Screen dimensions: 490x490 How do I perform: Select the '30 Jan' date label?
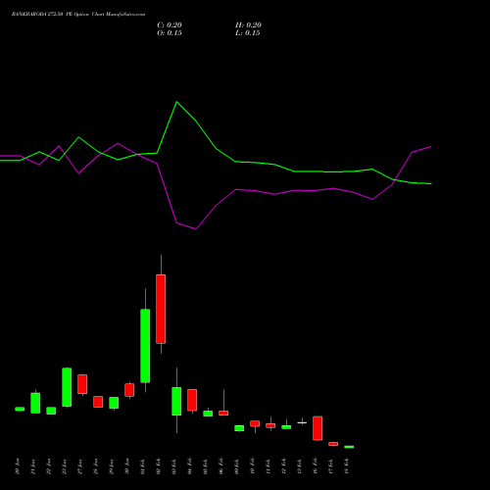point(127,466)
